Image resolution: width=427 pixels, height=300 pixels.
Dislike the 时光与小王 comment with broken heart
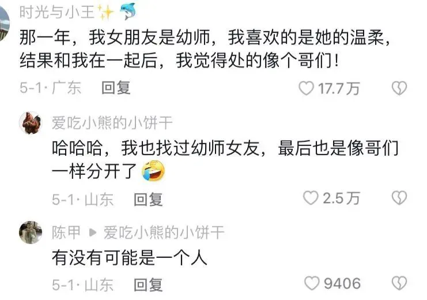click(399, 88)
